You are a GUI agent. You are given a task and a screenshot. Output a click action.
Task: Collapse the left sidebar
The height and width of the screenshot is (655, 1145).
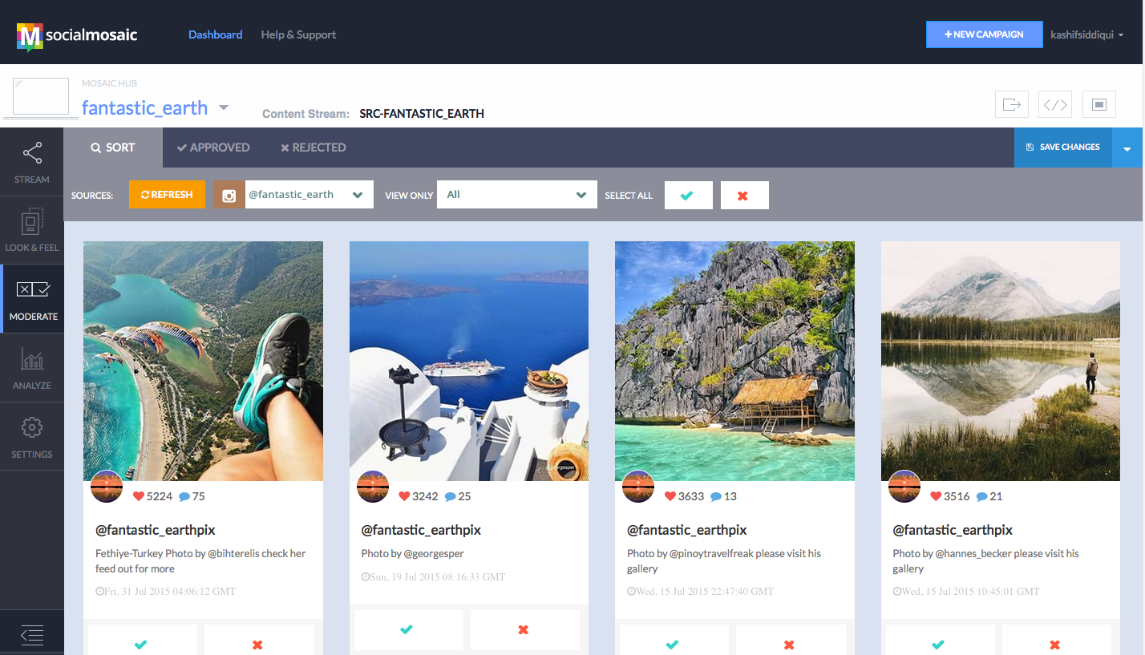coord(32,634)
